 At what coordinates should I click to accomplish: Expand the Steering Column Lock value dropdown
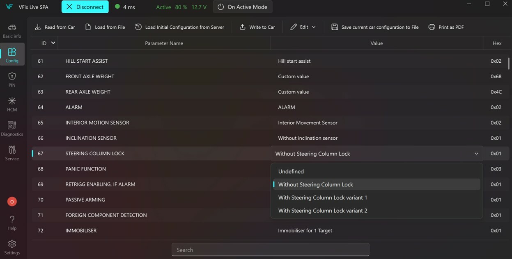tap(377, 154)
